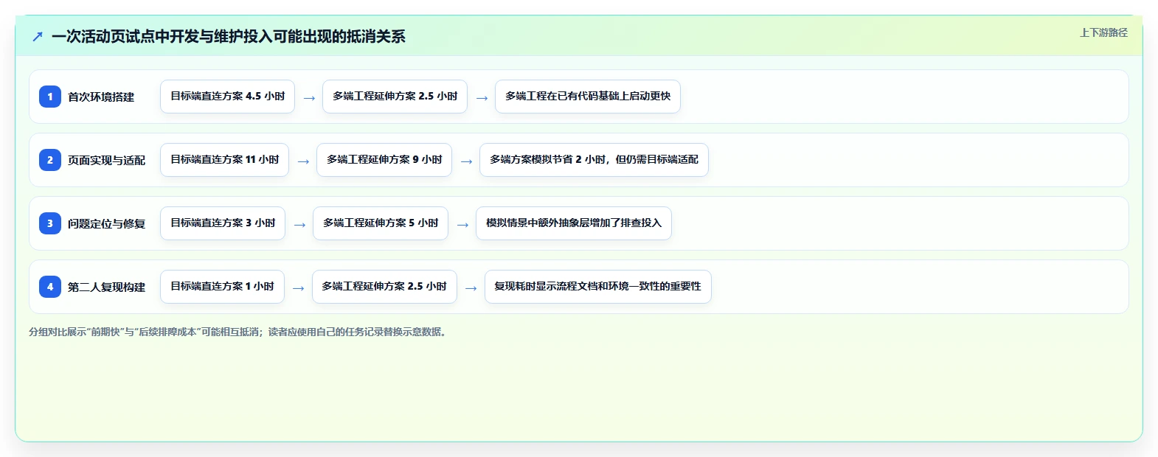Select step badge number 4
Screen dimensions: 1158x457
(x=50, y=287)
